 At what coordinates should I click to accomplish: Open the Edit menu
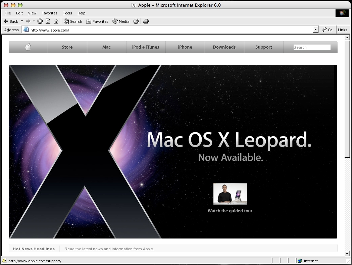[x=19, y=13]
